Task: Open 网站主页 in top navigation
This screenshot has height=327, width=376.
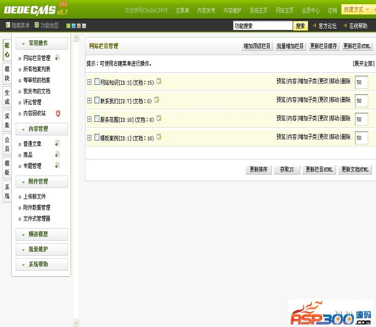Action: (285, 11)
